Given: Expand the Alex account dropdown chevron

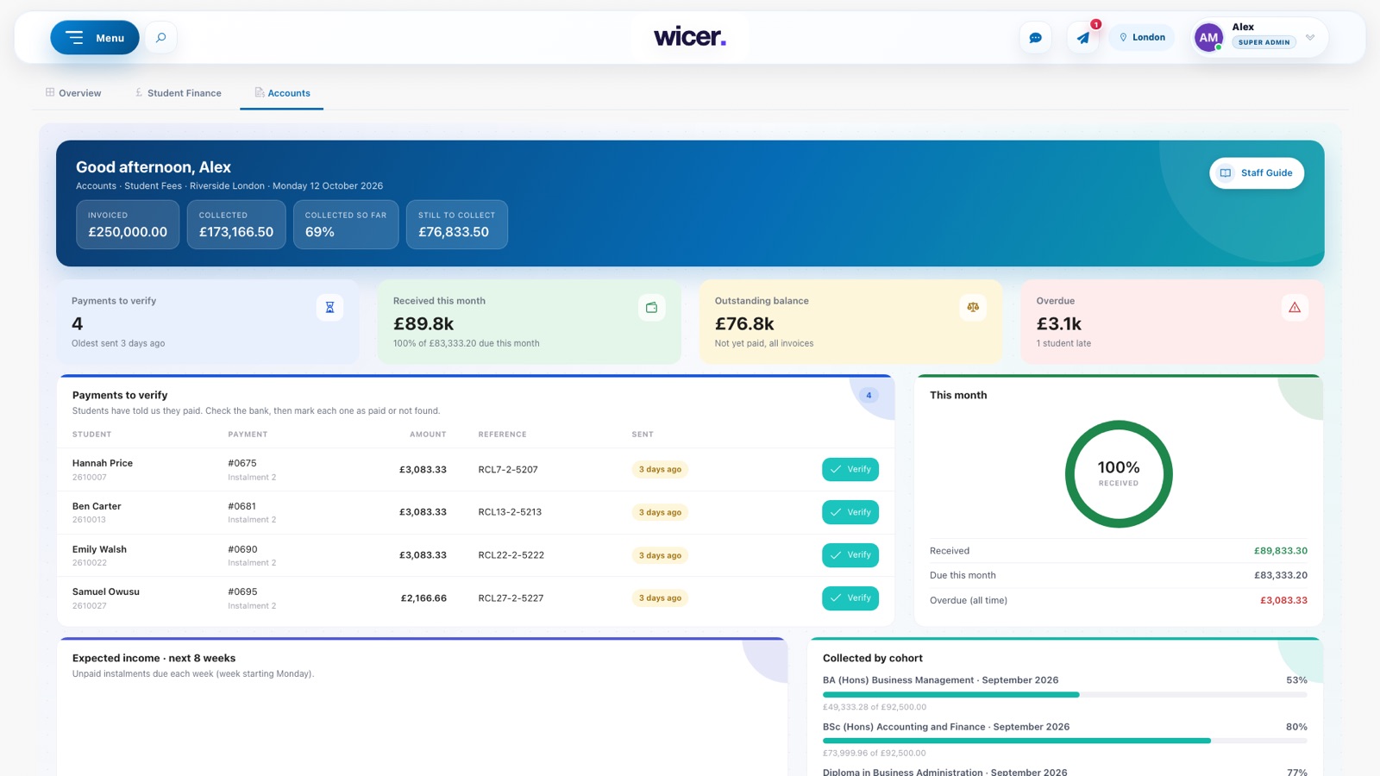Looking at the screenshot, I should click(x=1310, y=37).
